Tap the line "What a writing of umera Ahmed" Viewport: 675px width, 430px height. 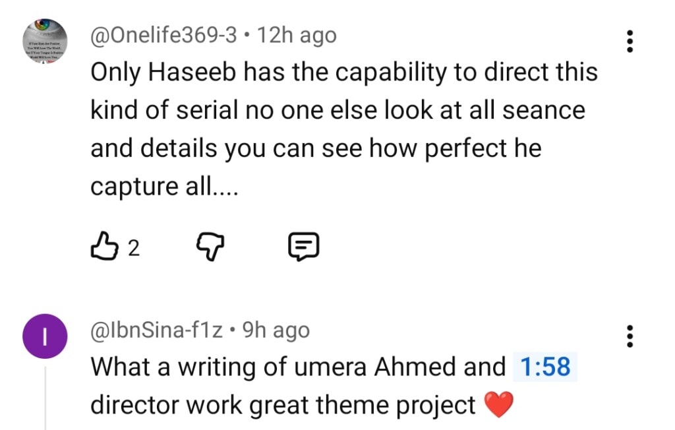point(297,367)
